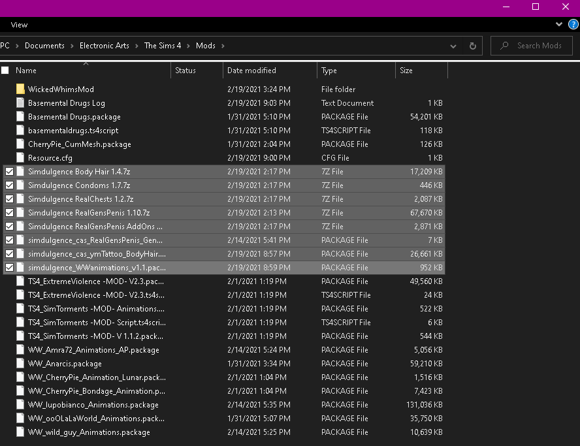
Task: Click the CFG File type cell
Action: 335,157
